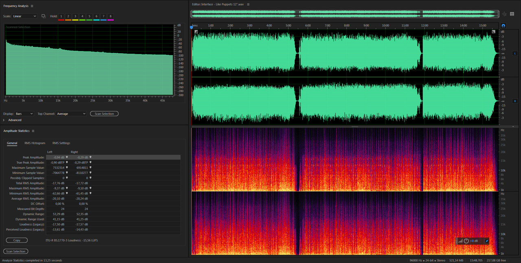521x263 pixels.
Task: Adjust the HUD volume knob
Action: coord(466,241)
